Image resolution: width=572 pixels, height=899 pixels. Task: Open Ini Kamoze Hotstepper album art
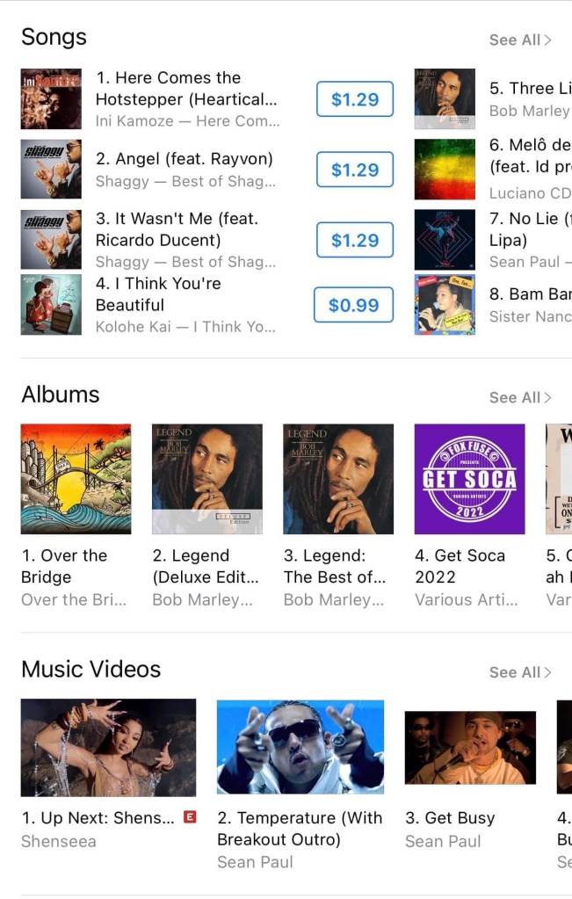coord(51,98)
